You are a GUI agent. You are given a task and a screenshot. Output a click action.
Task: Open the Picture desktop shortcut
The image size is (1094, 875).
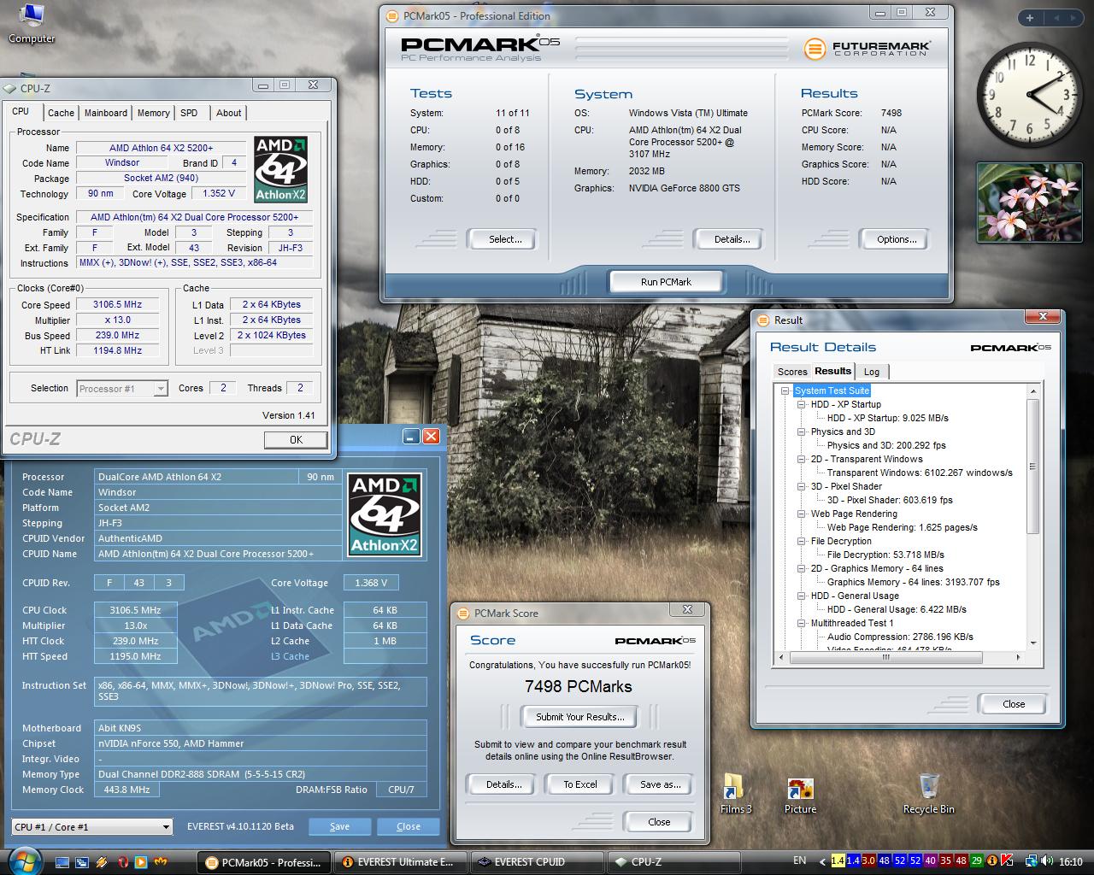[x=800, y=795]
